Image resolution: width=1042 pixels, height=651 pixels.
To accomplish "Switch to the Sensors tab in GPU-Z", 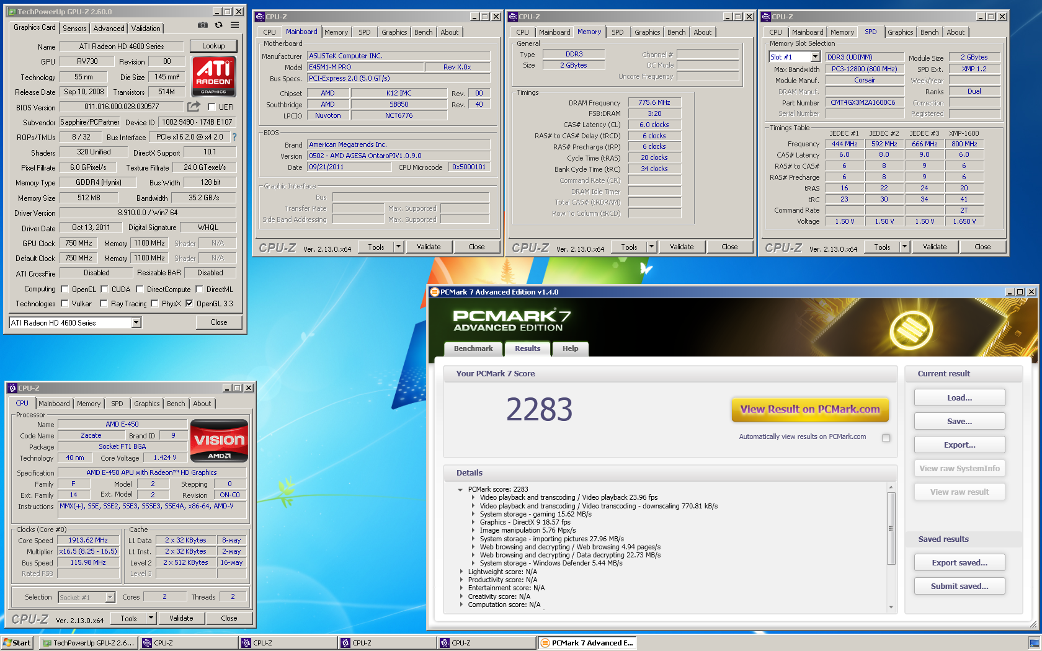I will [x=74, y=29].
